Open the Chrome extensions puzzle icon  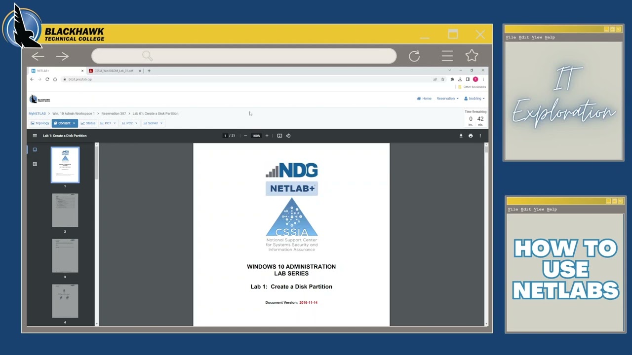452,79
